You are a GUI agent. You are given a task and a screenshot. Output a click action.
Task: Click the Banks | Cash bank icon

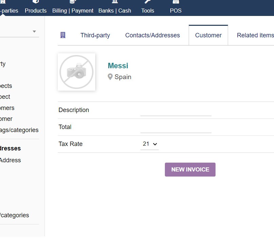115,2
